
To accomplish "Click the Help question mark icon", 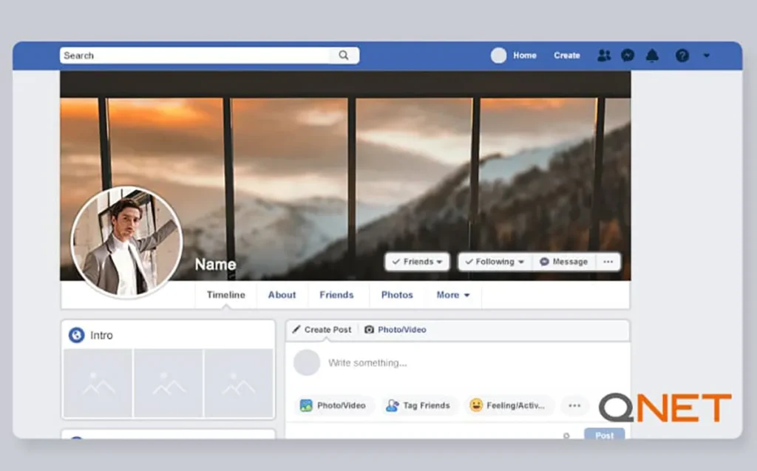I will click(682, 55).
